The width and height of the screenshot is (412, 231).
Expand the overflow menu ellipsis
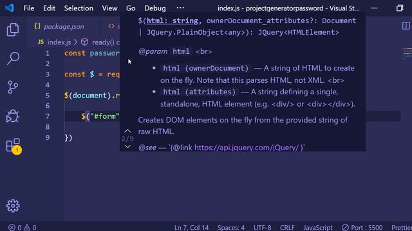pos(180,8)
